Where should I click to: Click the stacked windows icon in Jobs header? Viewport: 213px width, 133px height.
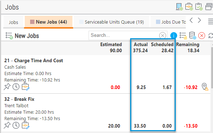coord(209,7)
